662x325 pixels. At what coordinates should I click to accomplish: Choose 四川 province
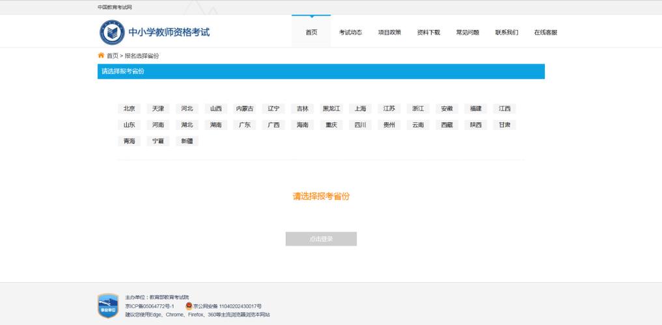click(360, 125)
